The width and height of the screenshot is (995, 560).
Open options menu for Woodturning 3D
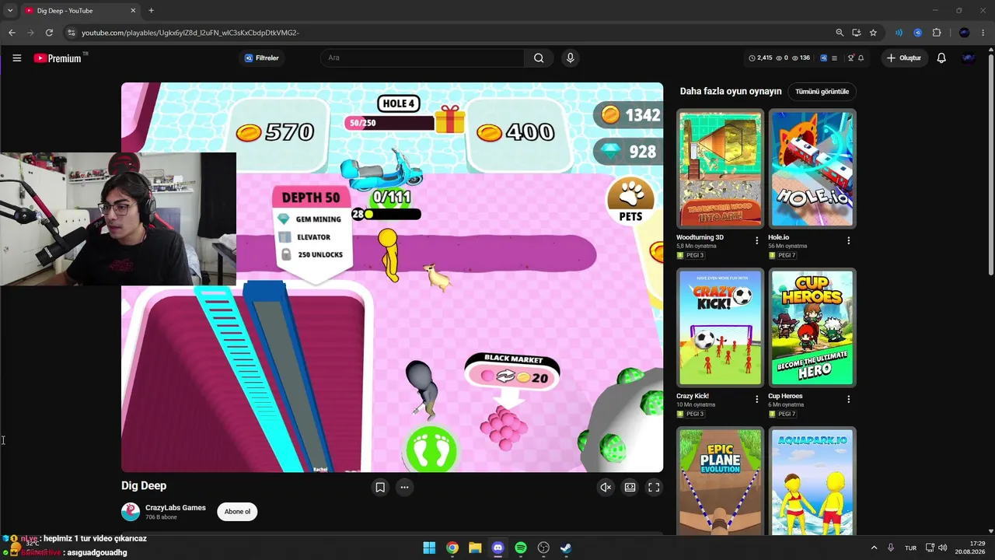pyautogui.click(x=757, y=241)
